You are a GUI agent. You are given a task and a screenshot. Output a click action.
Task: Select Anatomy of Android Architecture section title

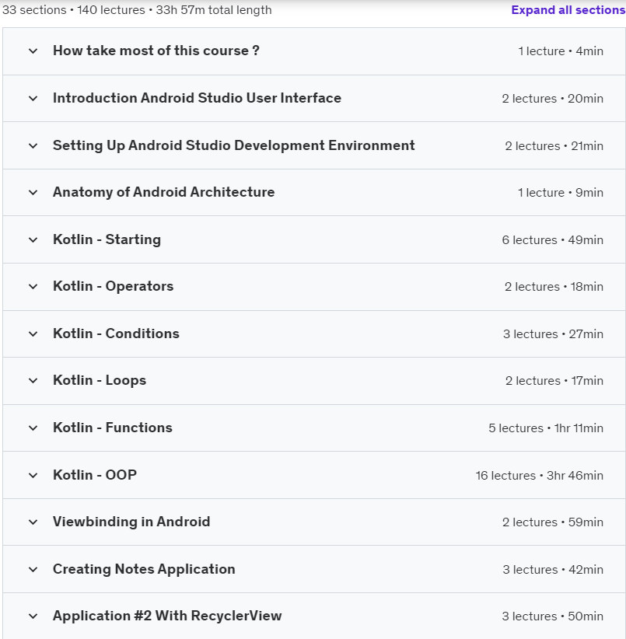click(164, 192)
